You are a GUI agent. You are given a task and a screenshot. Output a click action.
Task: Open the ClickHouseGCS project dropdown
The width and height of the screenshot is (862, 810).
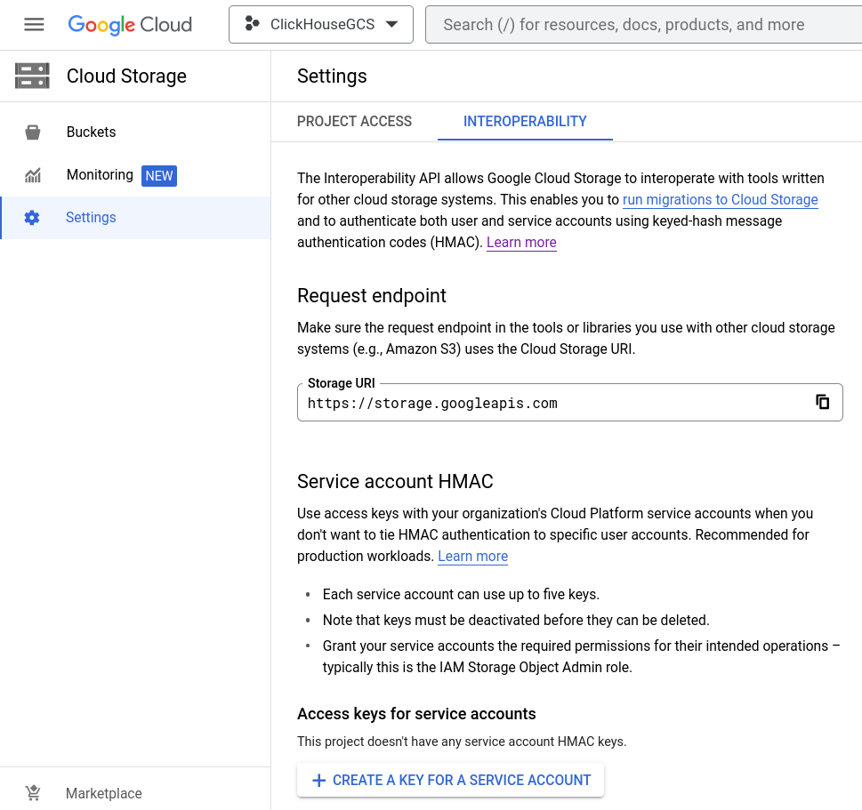[320, 24]
